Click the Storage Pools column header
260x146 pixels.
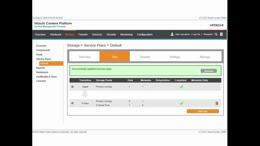coord(104,80)
